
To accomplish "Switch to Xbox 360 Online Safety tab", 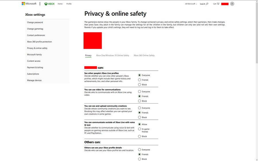I will point(144,55).
